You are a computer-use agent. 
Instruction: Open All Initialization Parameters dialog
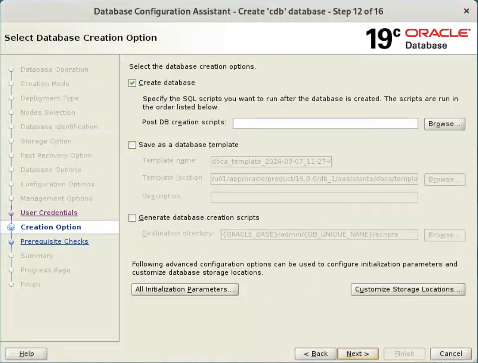coord(185,289)
